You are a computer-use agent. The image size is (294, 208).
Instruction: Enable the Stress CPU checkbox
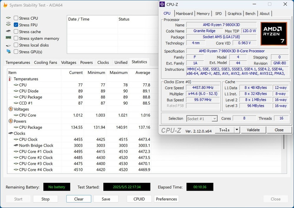16,18
